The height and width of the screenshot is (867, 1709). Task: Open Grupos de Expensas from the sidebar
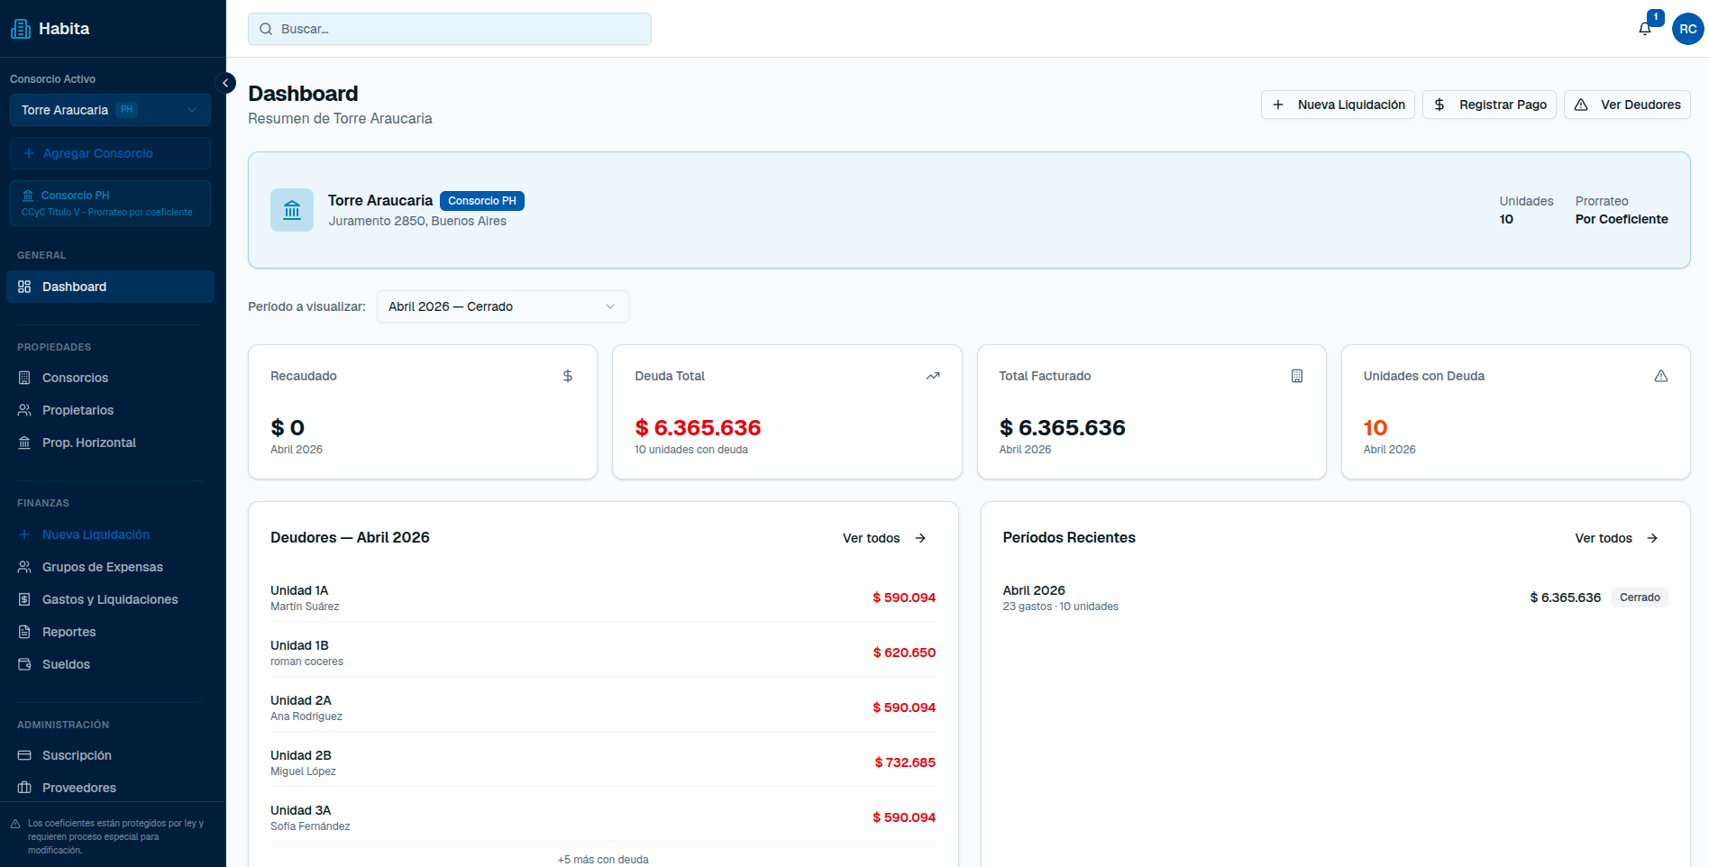110,567
